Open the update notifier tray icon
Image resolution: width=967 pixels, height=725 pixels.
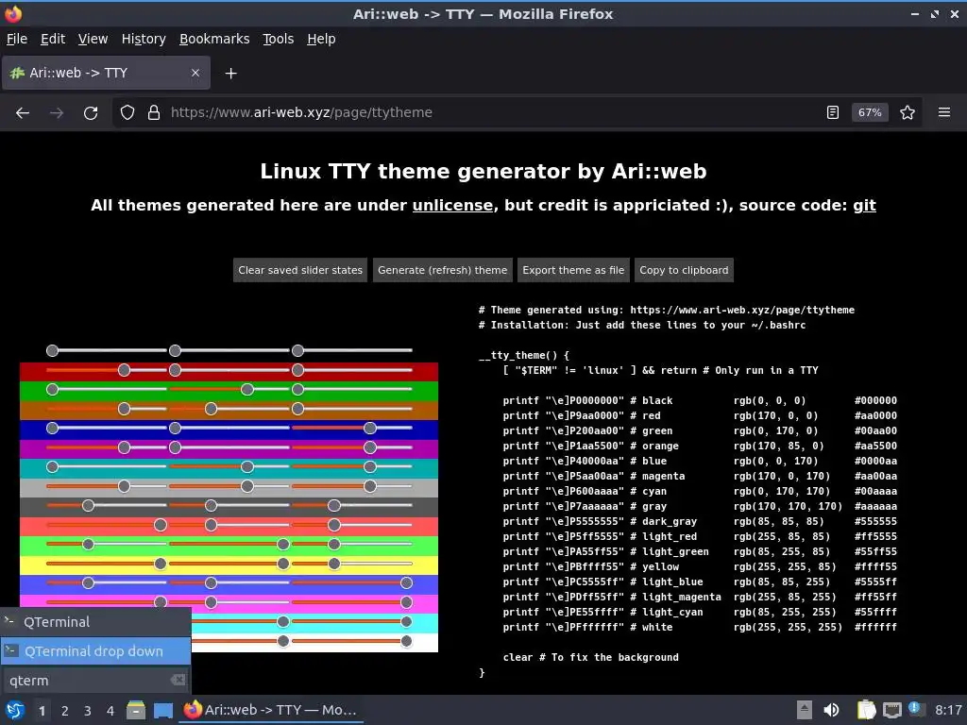[x=915, y=709]
